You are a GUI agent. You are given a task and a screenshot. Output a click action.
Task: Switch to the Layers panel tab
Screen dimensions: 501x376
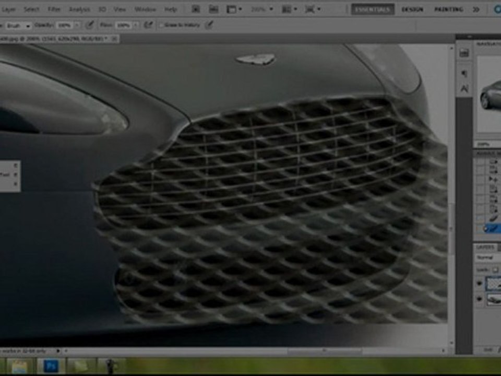point(485,247)
